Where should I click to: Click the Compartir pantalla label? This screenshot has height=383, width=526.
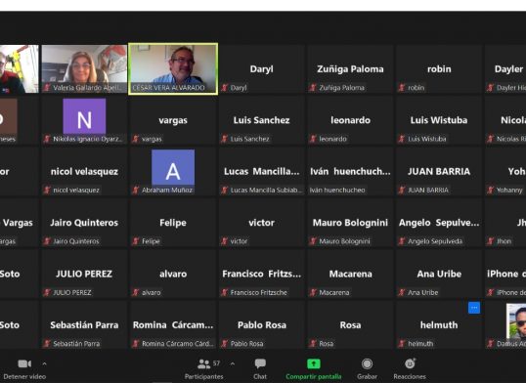click(313, 376)
